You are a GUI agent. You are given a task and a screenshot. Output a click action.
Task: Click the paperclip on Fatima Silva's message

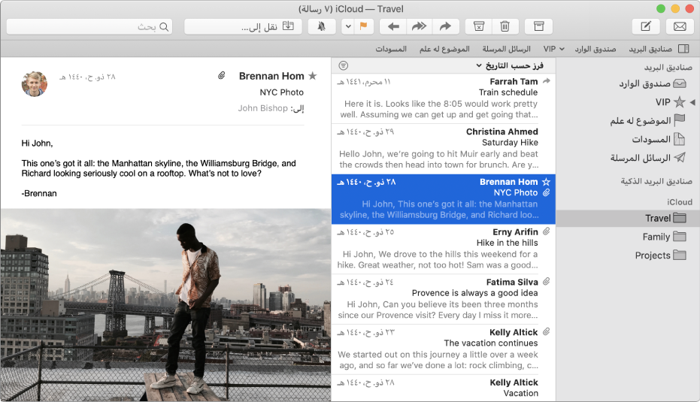(546, 282)
